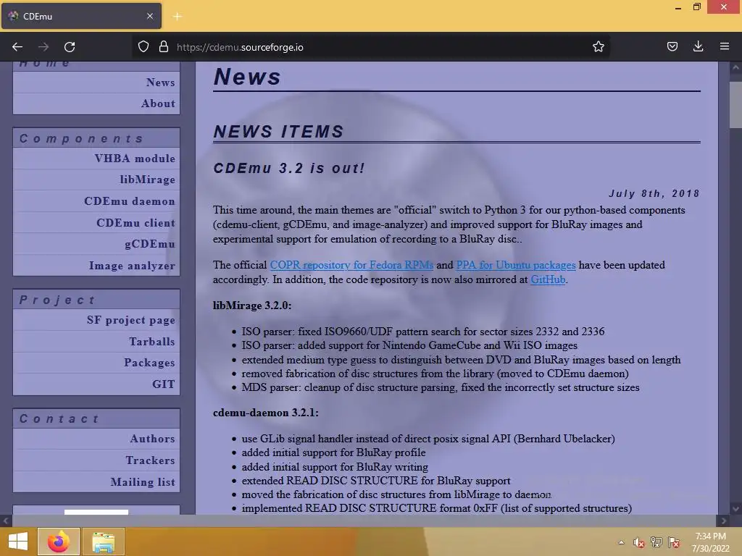Image resolution: width=742 pixels, height=556 pixels.
Task: Open the Trackers link
Action: pyautogui.click(x=151, y=460)
